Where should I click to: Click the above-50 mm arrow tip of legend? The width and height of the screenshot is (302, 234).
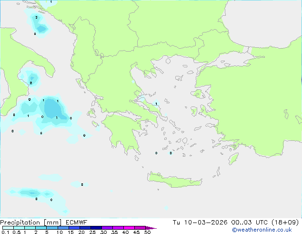(151, 228)
